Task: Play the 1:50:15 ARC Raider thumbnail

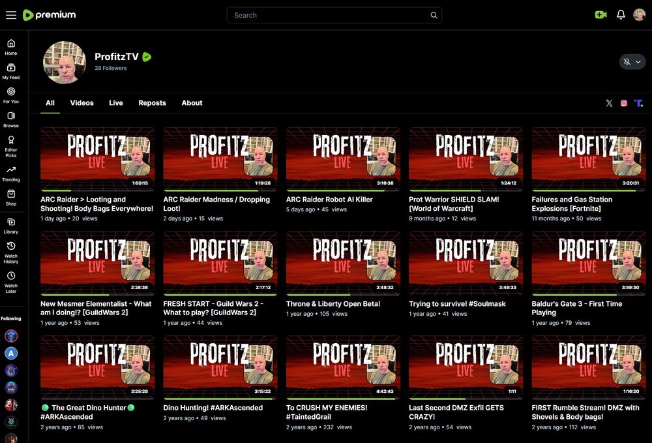Action: pos(97,159)
